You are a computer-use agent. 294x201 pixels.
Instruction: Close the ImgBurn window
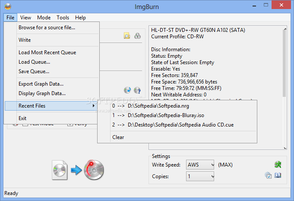point(281,5)
